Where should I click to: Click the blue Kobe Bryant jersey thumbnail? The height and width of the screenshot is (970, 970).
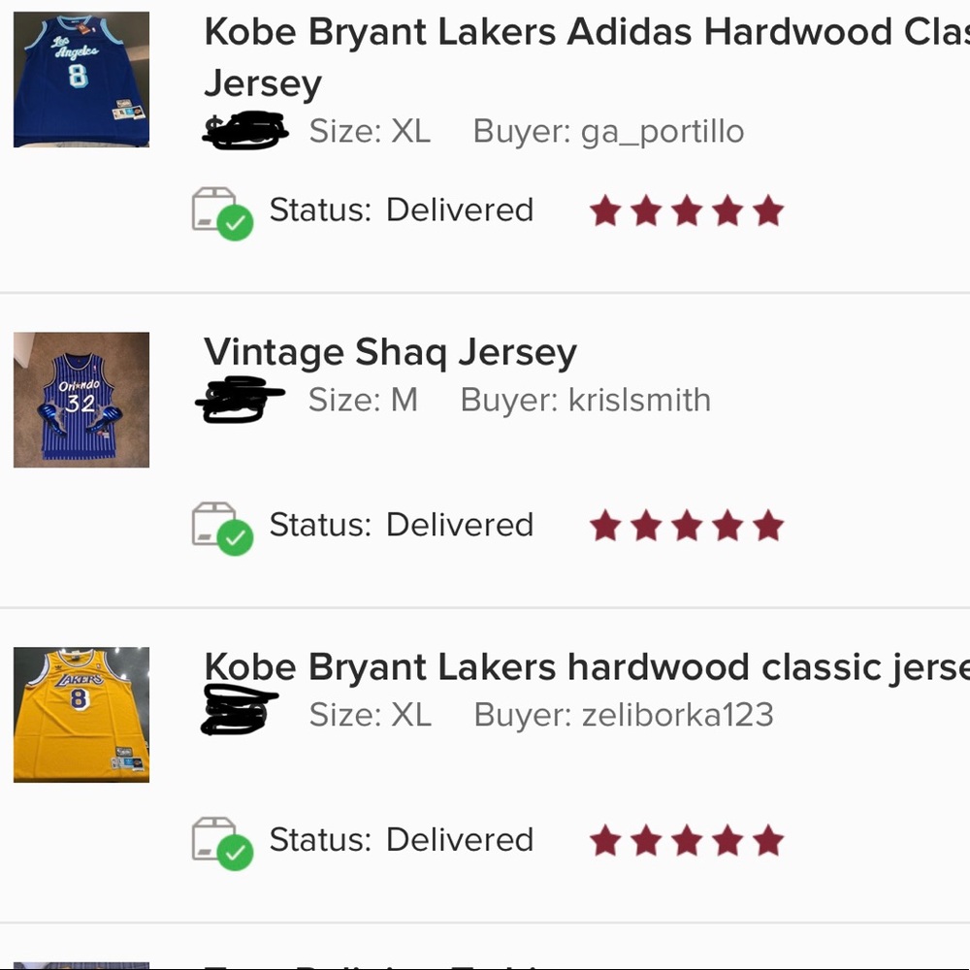click(81, 79)
